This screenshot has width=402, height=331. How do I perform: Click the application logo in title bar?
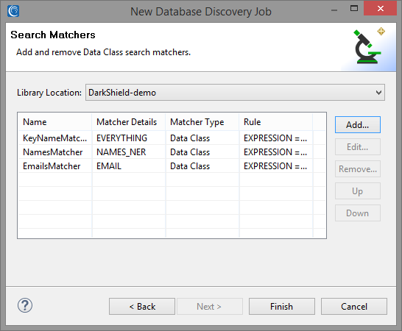tap(13, 11)
